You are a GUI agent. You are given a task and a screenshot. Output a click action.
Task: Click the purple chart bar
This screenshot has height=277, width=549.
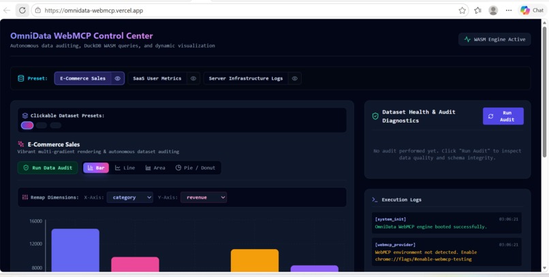click(315, 269)
